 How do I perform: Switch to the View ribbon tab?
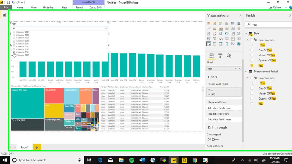click(x=34, y=8)
